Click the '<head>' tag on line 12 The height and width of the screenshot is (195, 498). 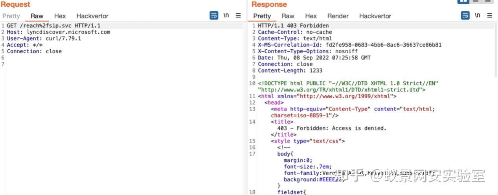(274, 103)
